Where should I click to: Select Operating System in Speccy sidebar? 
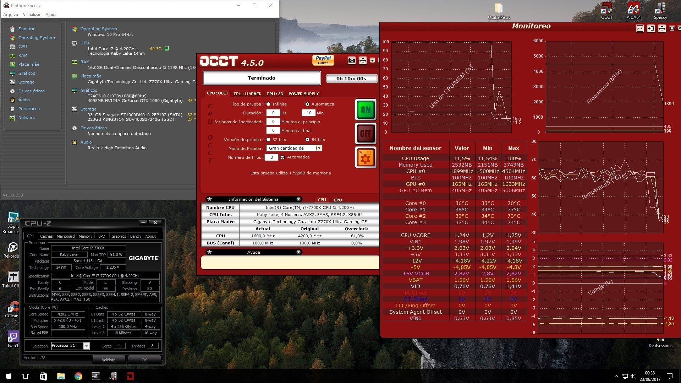pos(37,38)
